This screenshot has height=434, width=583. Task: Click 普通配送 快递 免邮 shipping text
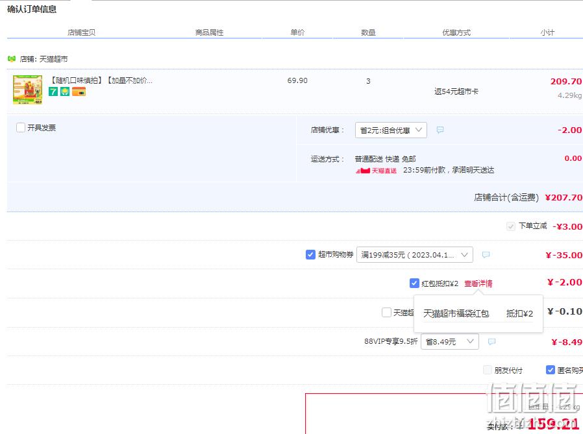[x=385, y=159]
